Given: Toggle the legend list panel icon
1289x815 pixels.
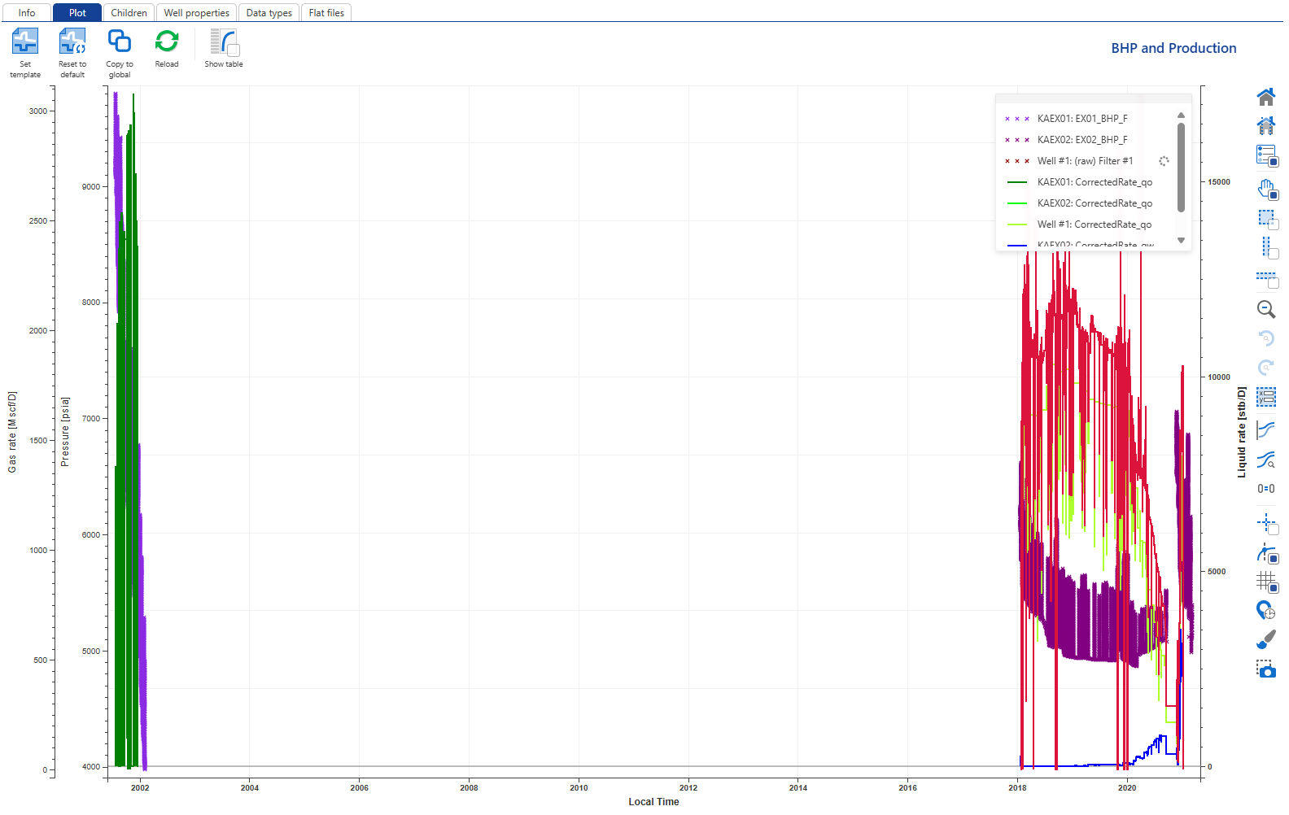Looking at the screenshot, I should point(1265,155).
